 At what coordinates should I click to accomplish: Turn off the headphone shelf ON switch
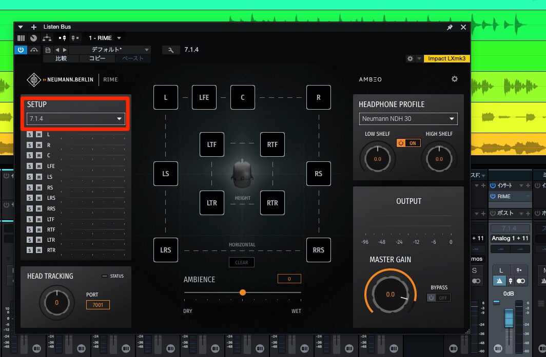[408, 143]
